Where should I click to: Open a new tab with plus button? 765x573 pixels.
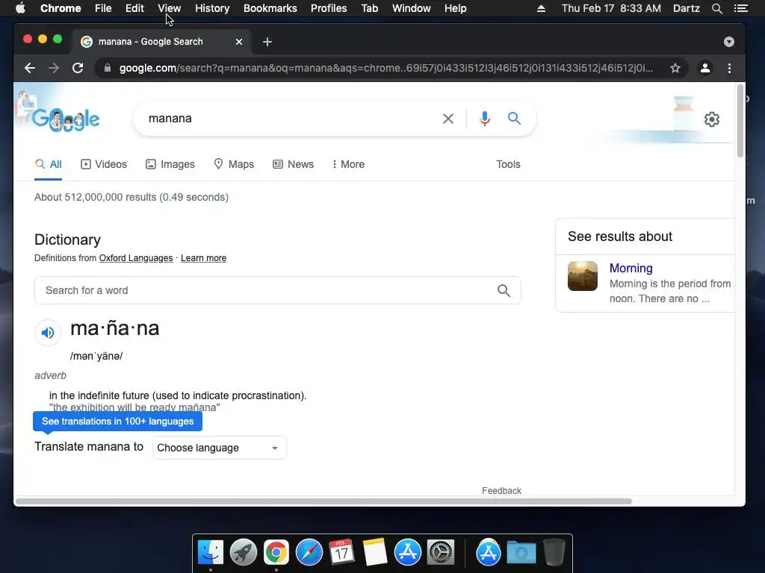pos(267,42)
